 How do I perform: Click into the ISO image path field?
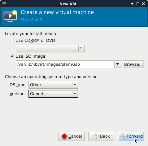(x=65, y=64)
